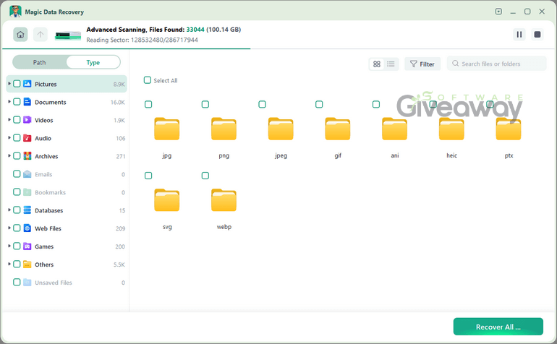This screenshot has width=557, height=344.
Task: Open the heic folder
Action: click(x=451, y=129)
